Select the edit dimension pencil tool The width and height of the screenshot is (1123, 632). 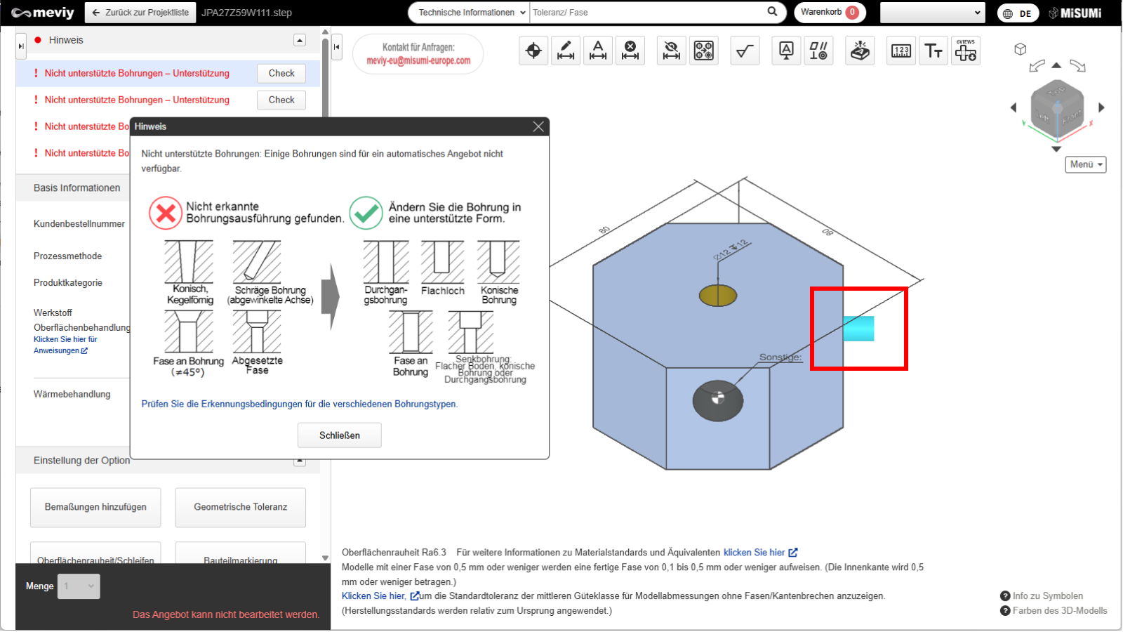pyautogui.click(x=566, y=51)
